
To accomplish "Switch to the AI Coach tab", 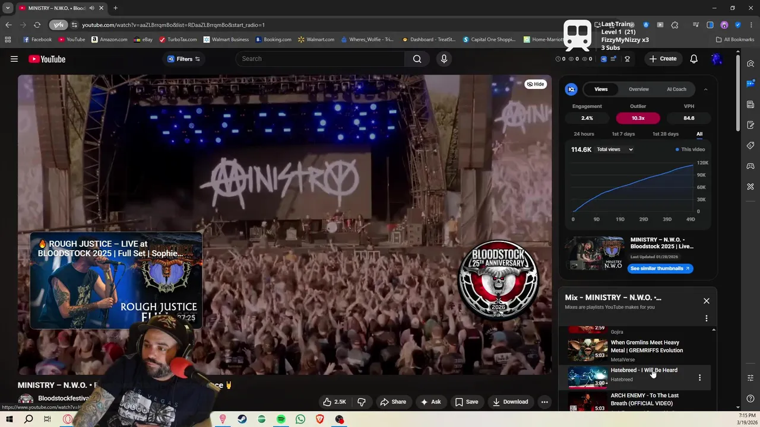I will click(676, 89).
